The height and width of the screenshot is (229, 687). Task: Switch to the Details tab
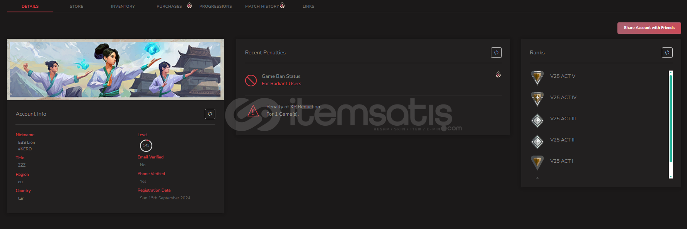(x=30, y=6)
